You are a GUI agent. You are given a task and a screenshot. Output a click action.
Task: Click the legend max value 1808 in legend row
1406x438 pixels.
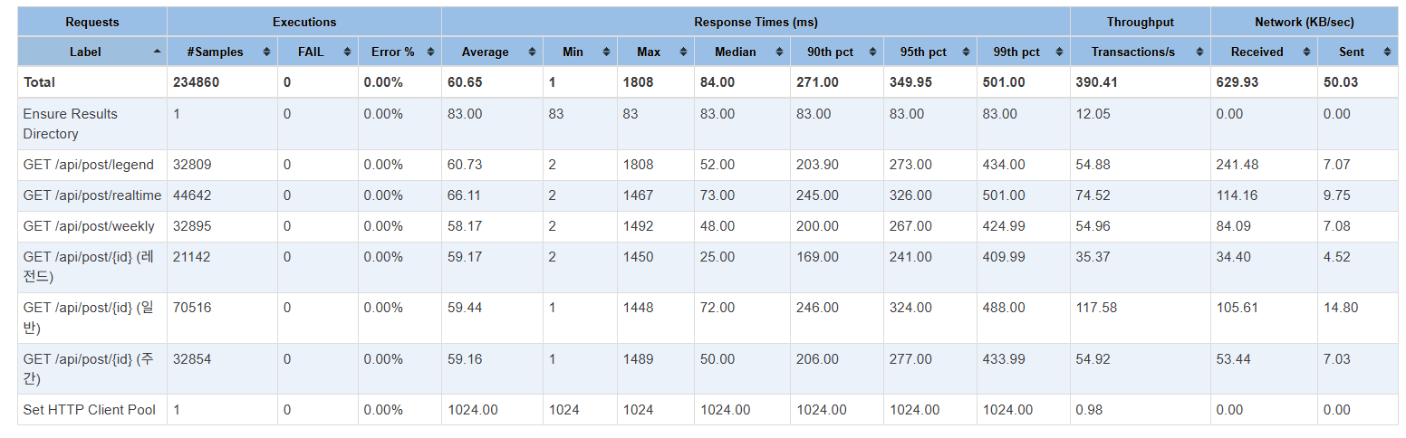tap(638, 165)
